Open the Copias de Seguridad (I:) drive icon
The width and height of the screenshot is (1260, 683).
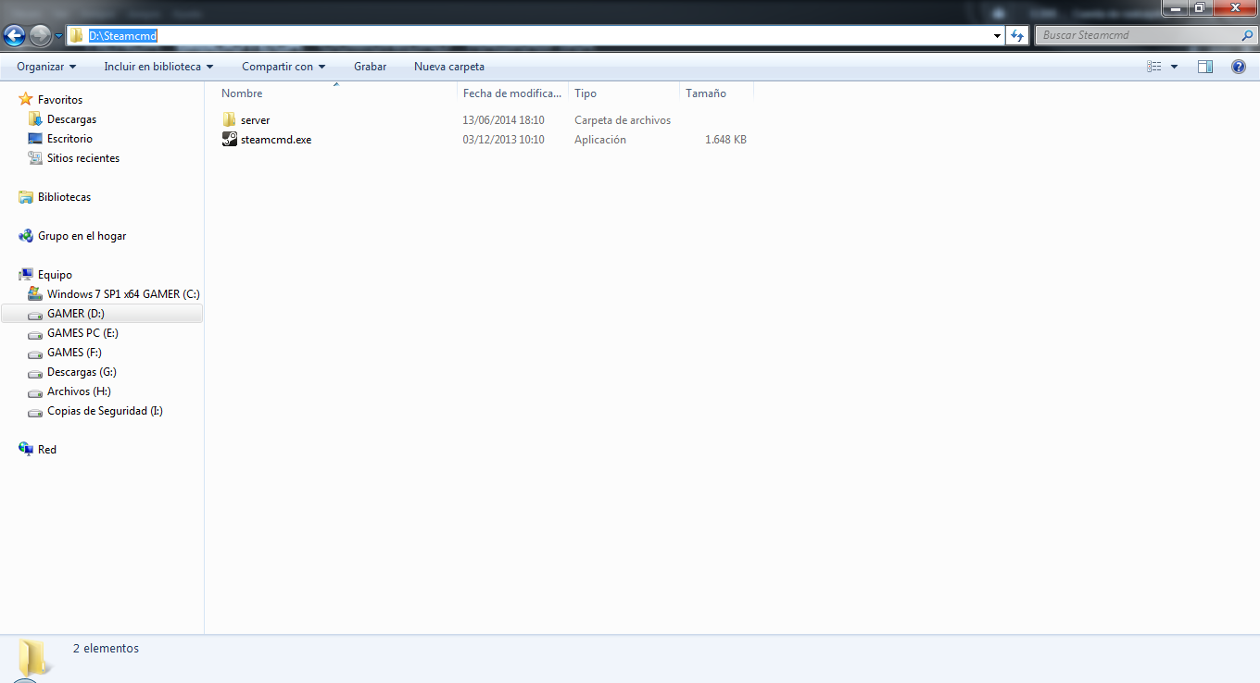coord(35,412)
